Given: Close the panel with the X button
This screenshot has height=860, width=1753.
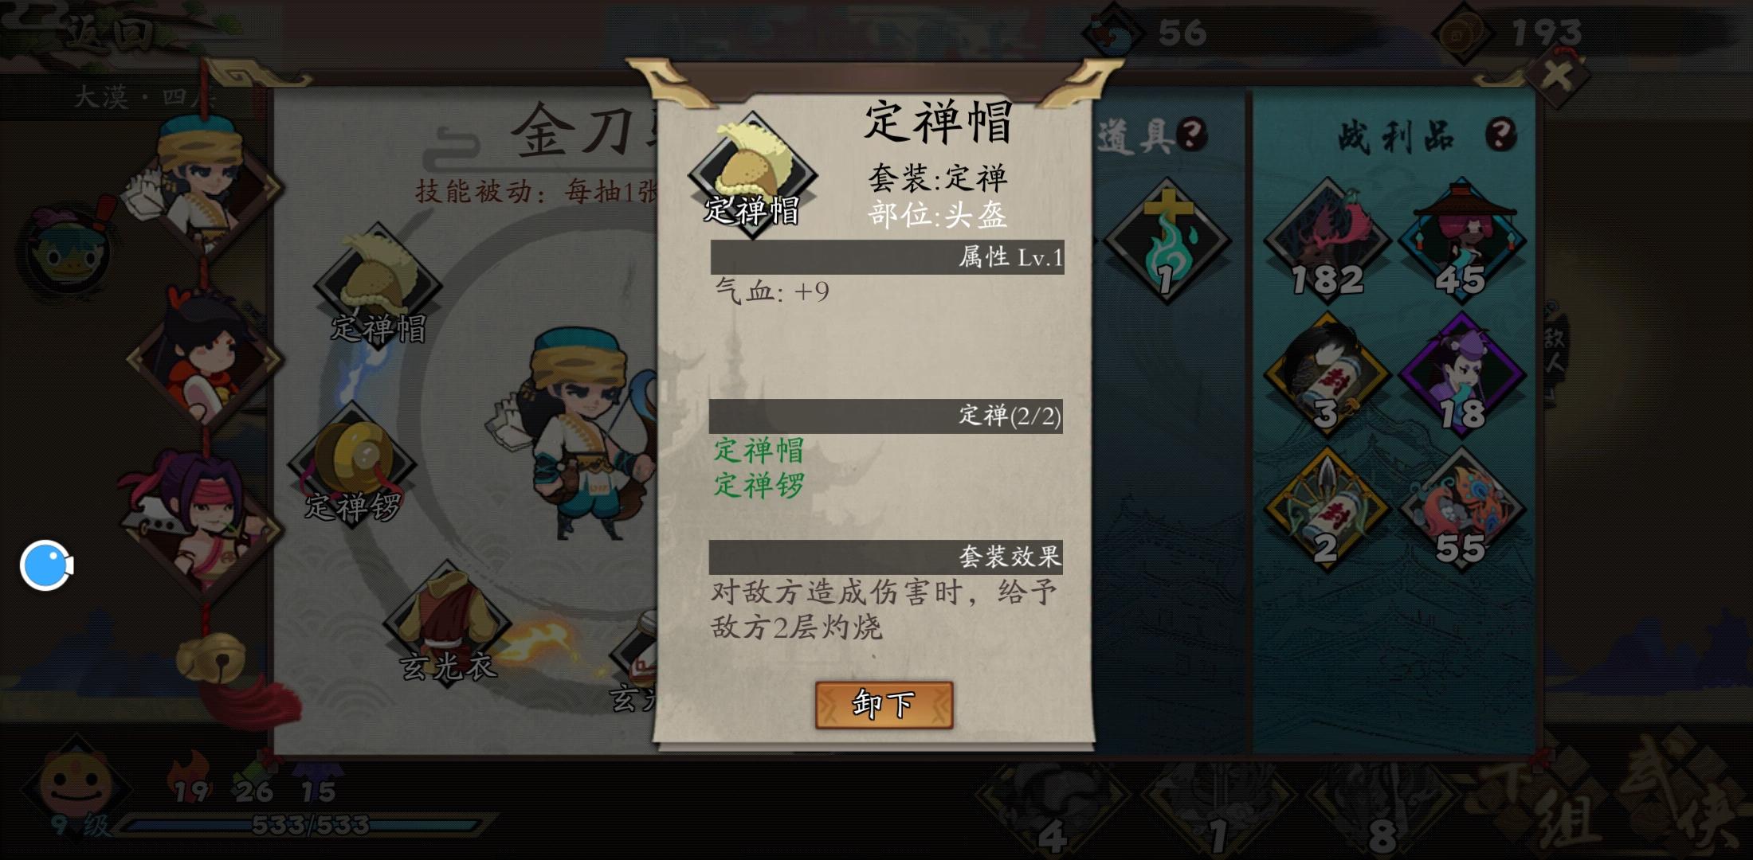Looking at the screenshot, I should coord(1557,76).
